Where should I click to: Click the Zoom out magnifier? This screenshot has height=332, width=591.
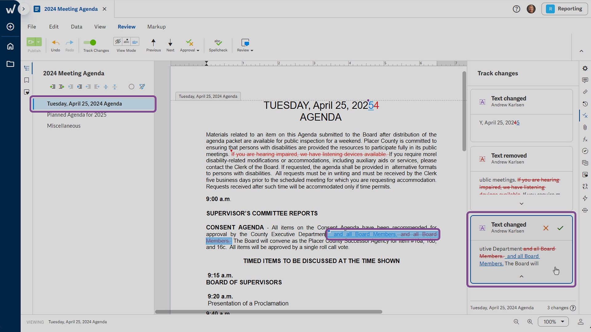(516, 322)
